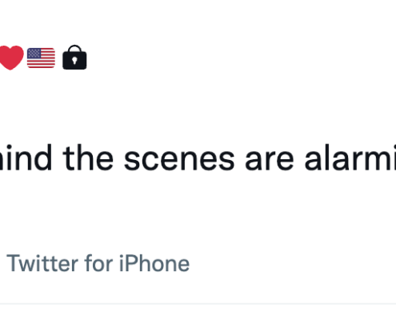Click the divider line below tweet source
This screenshot has height=320, width=396.
tap(198, 303)
